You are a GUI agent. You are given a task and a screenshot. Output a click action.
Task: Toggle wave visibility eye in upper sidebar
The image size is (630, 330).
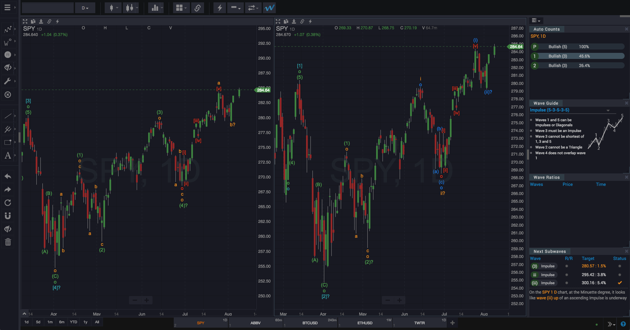tap(8, 68)
